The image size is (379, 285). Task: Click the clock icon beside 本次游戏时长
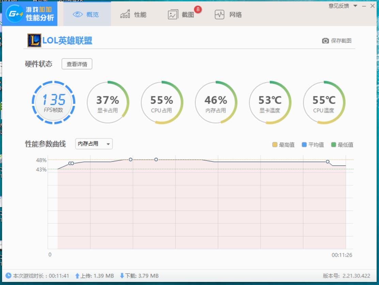[8, 275]
